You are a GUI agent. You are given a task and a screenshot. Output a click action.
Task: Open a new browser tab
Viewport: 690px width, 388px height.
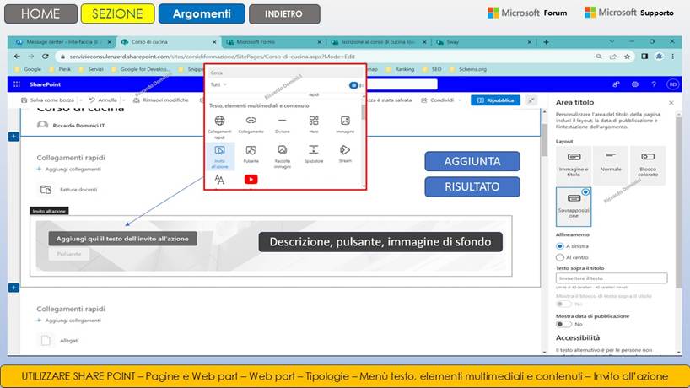(546, 42)
